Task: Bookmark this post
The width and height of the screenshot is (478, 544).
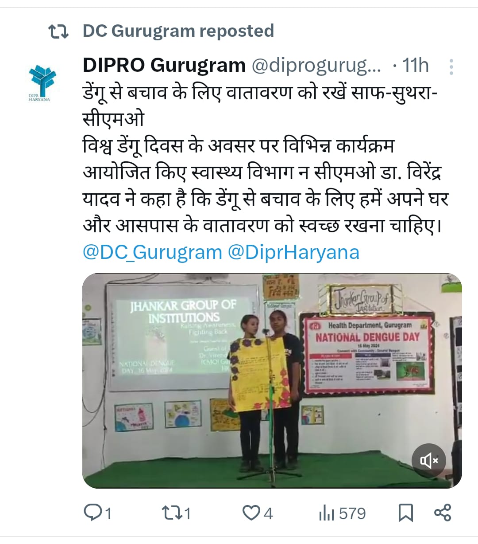Action: pyautogui.click(x=406, y=513)
